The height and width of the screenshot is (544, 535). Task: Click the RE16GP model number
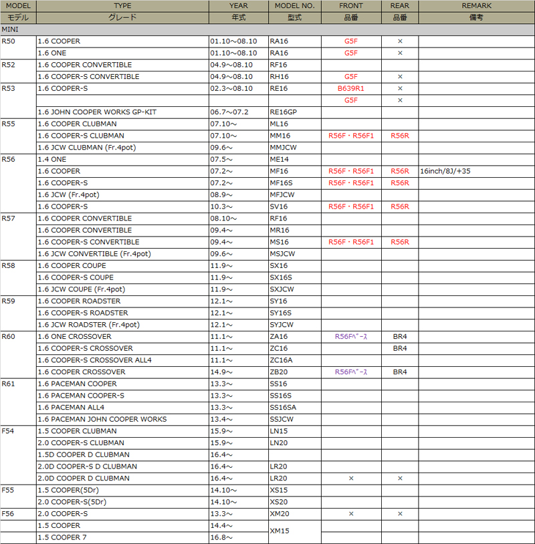coord(295,112)
